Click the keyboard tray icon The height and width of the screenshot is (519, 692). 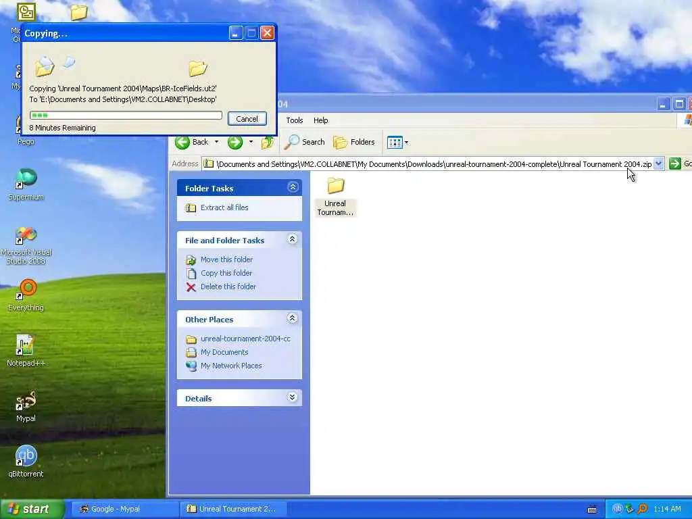[x=592, y=510]
